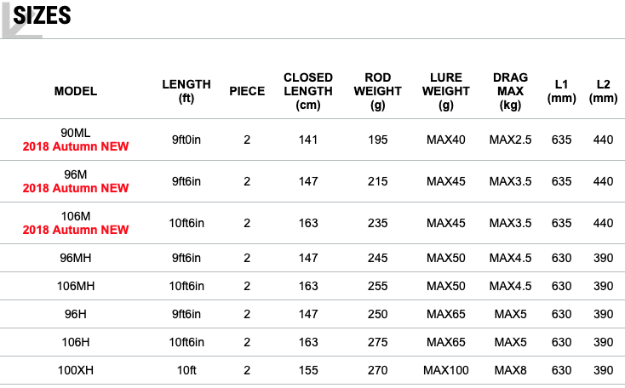
Task: Click the 100XH model name
Action: 76,370
